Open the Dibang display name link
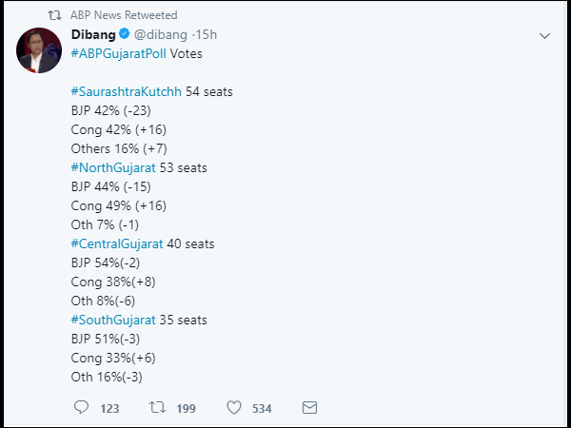571x428 pixels. [x=93, y=35]
